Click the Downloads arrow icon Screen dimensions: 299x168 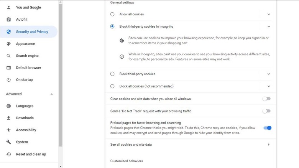[x=9, y=118]
